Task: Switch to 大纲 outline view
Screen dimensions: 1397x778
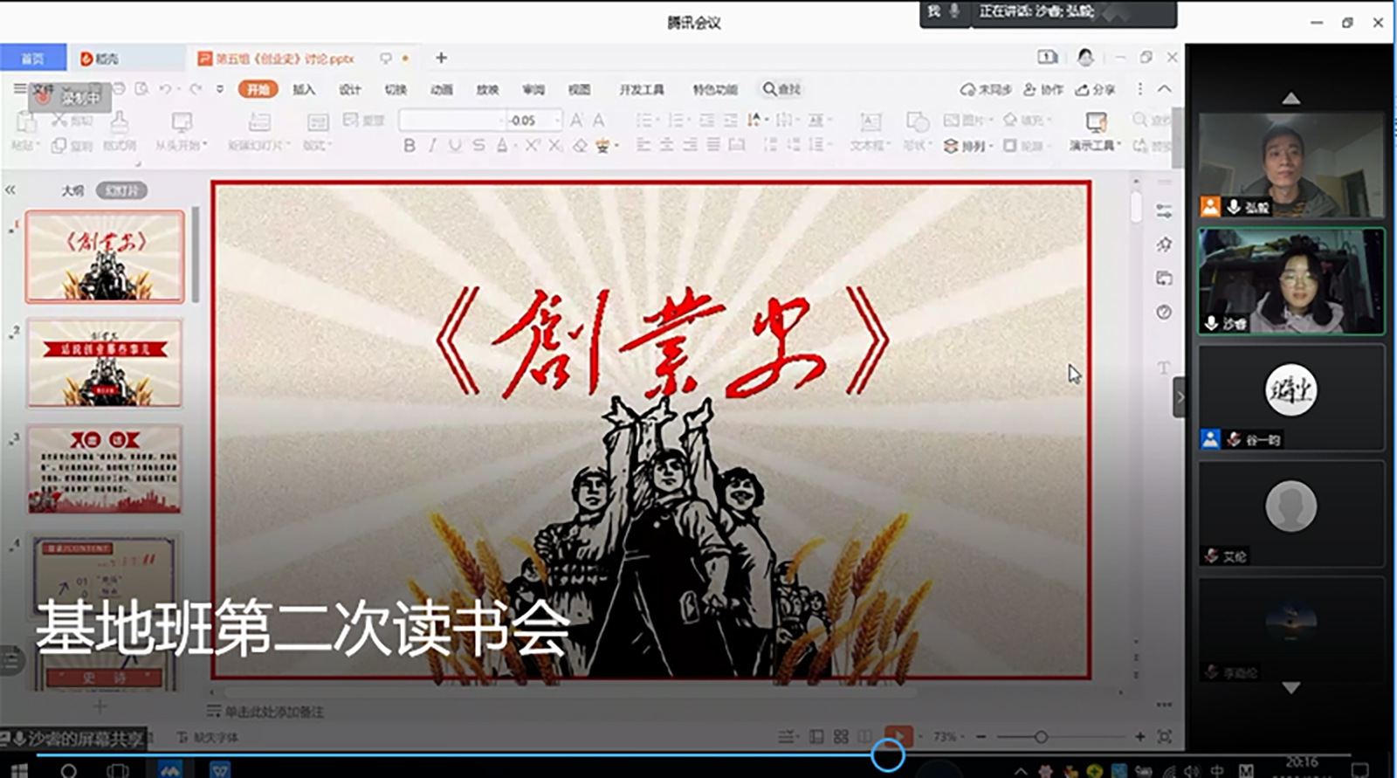Action: [x=72, y=190]
